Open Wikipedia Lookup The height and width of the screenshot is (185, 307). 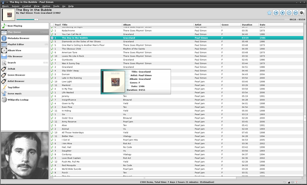(24, 100)
